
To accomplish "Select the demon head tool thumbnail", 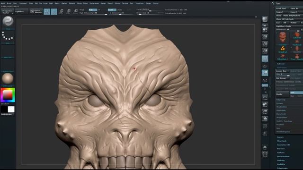I will (x=283, y=38).
